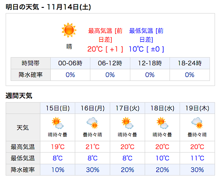The width and height of the screenshot is (219, 179).
Task: Click the 21℃ high for 16日
Action: click(93, 147)
